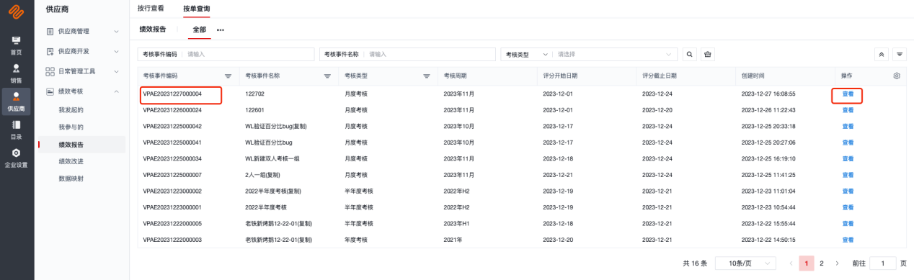This screenshot has height=280, width=914.
Task: Click 创建时间 column header
Action: point(753,76)
